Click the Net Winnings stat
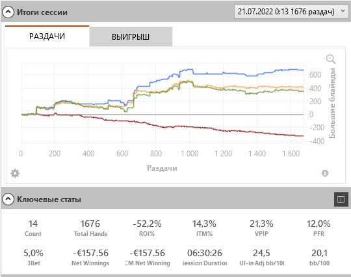This screenshot has width=351, height=277. pos(90,257)
